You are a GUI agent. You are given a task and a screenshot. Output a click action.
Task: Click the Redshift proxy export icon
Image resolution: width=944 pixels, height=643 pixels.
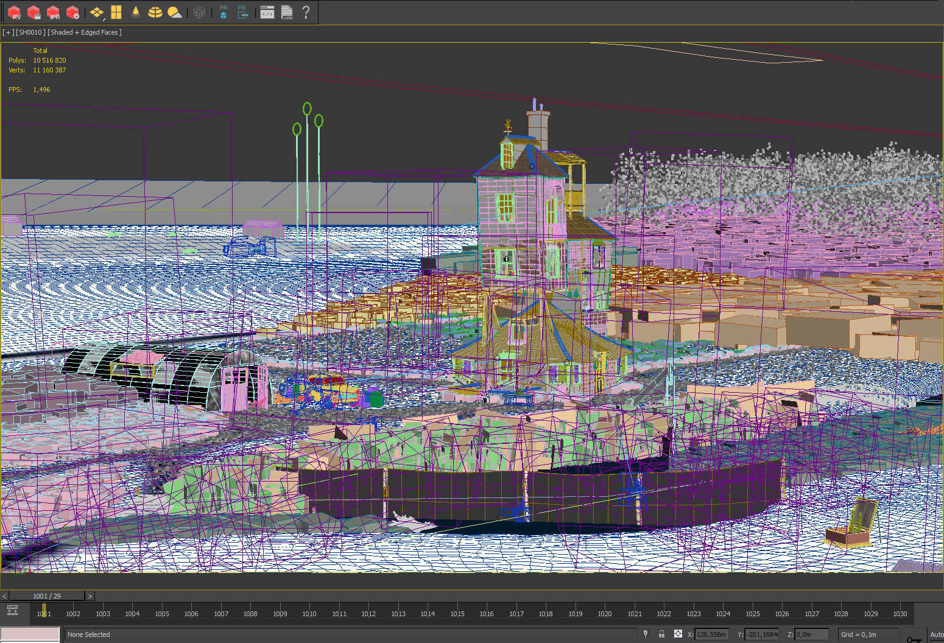pyautogui.click(x=242, y=12)
